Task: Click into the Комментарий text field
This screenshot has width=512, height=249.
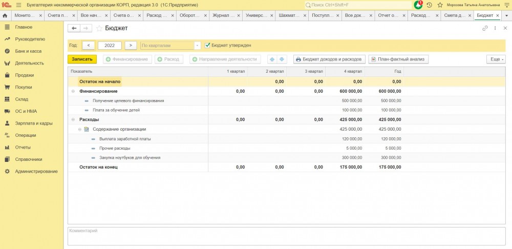Action: coord(287,236)
